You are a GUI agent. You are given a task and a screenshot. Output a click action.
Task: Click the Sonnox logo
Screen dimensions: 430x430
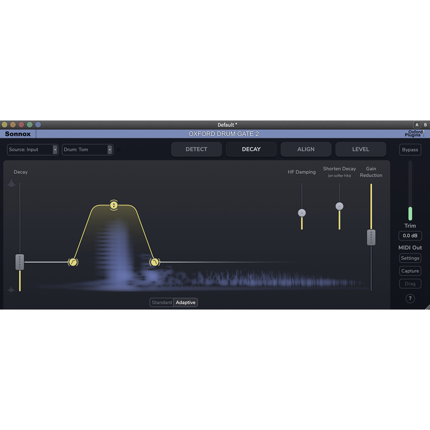pyautogui.click(x=18, y=134)
